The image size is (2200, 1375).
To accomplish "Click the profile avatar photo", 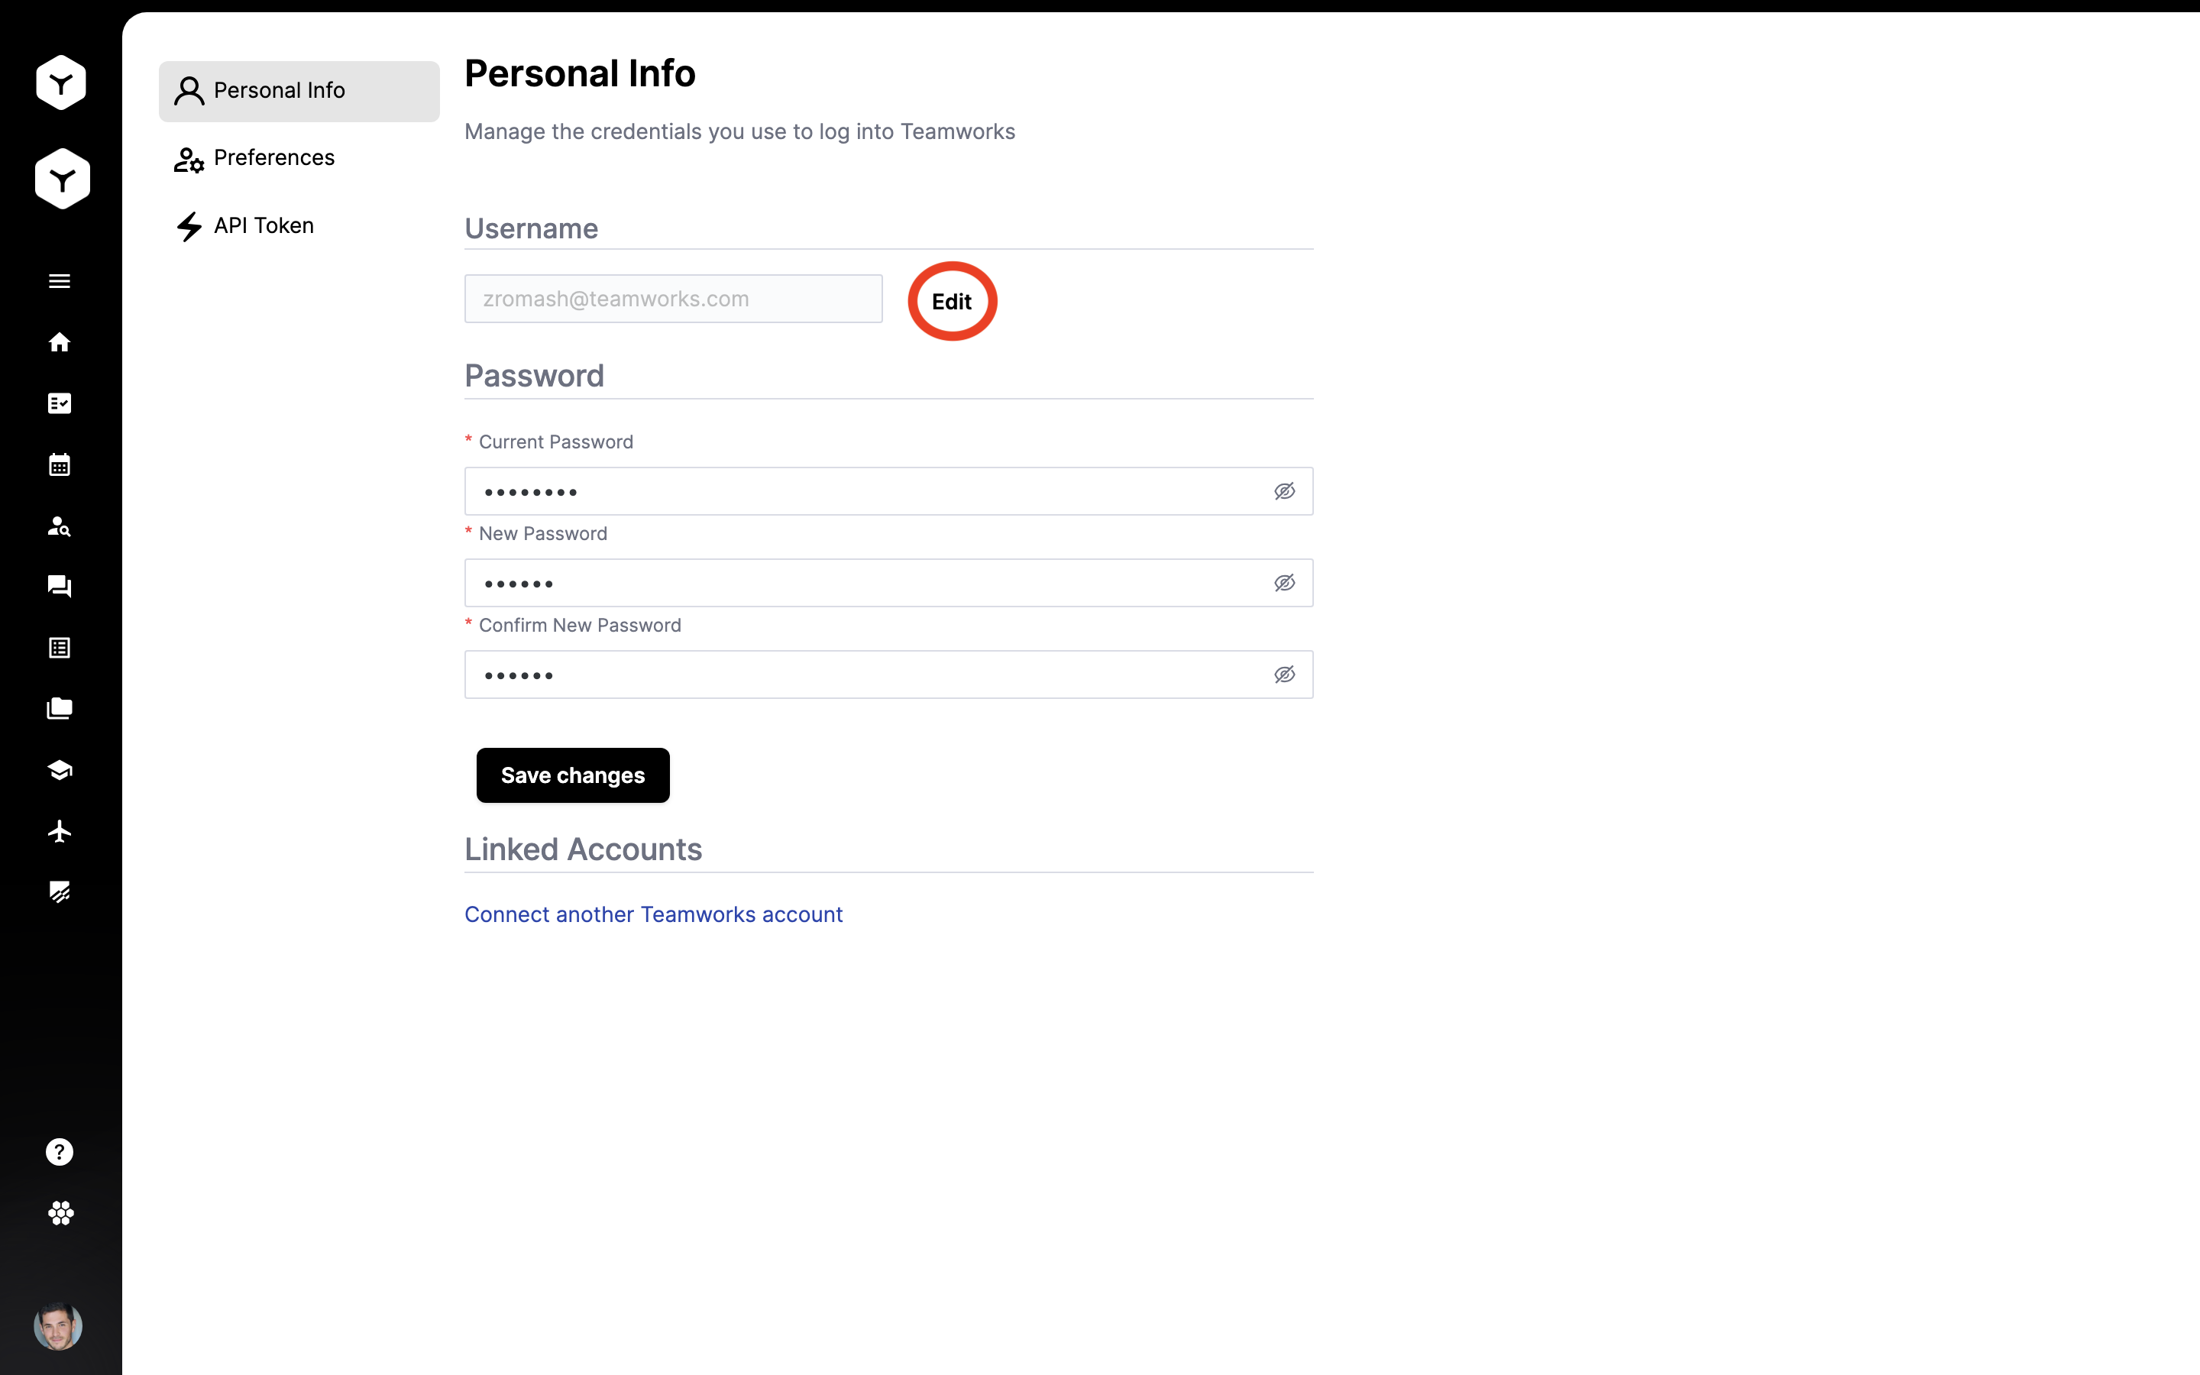I will tap(59, 1326).
